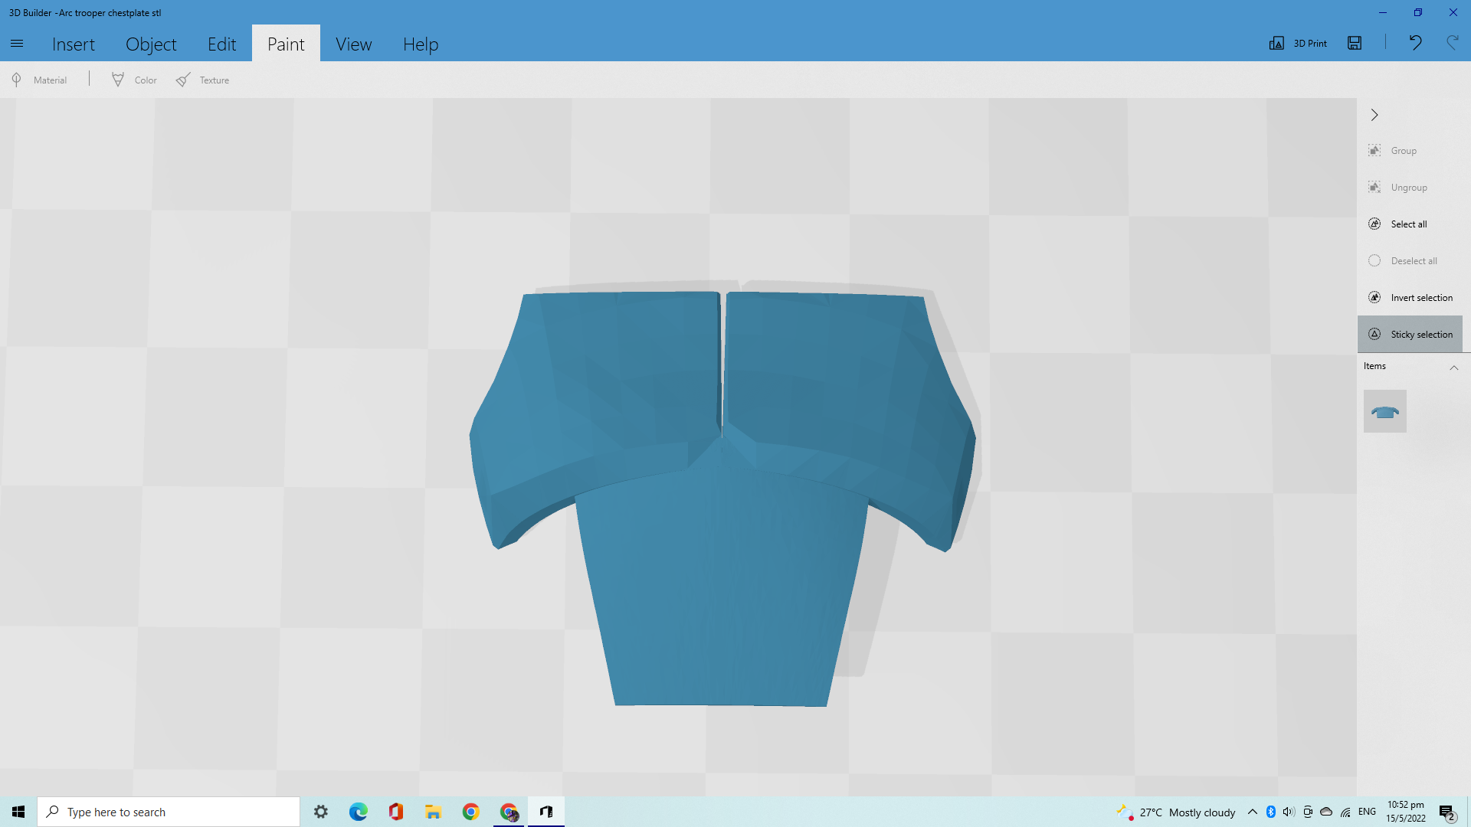Click Deselect all
Image resolution: width=1471 pixels, height=827 pixels.
1410,261
